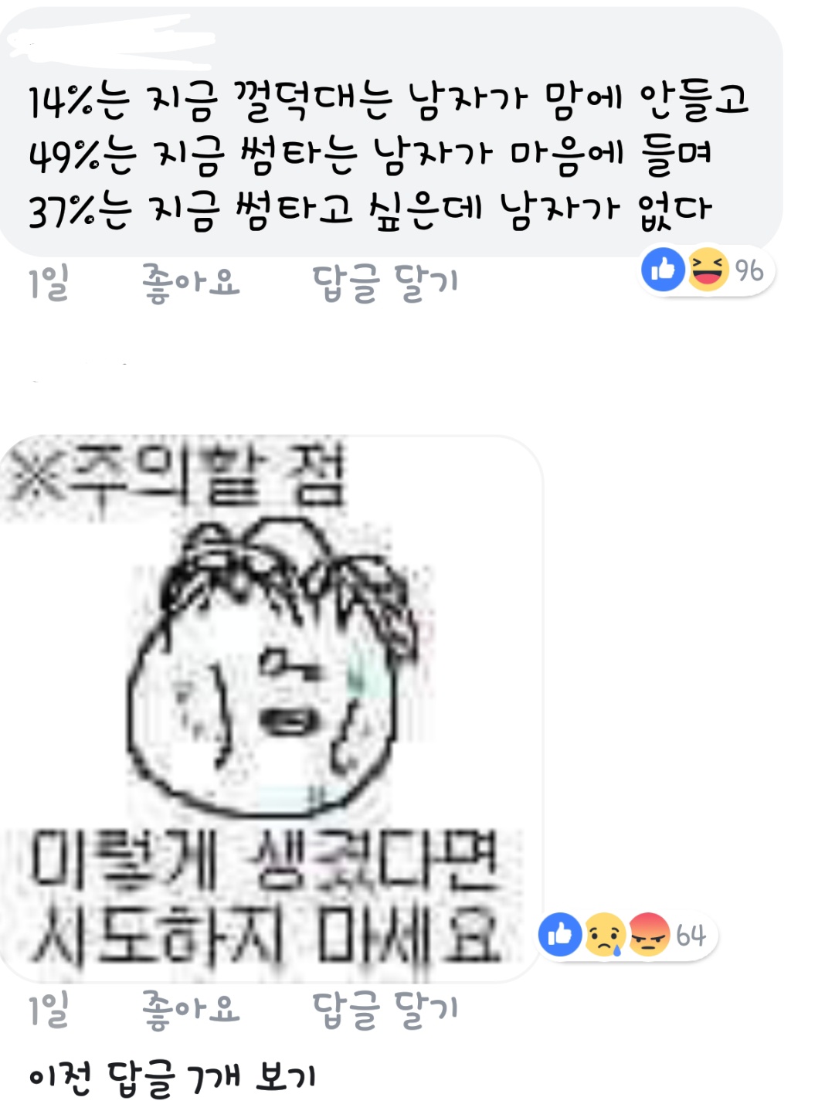Select the comment line starting with 14%
825x1111 pixels.
(389, 100)
